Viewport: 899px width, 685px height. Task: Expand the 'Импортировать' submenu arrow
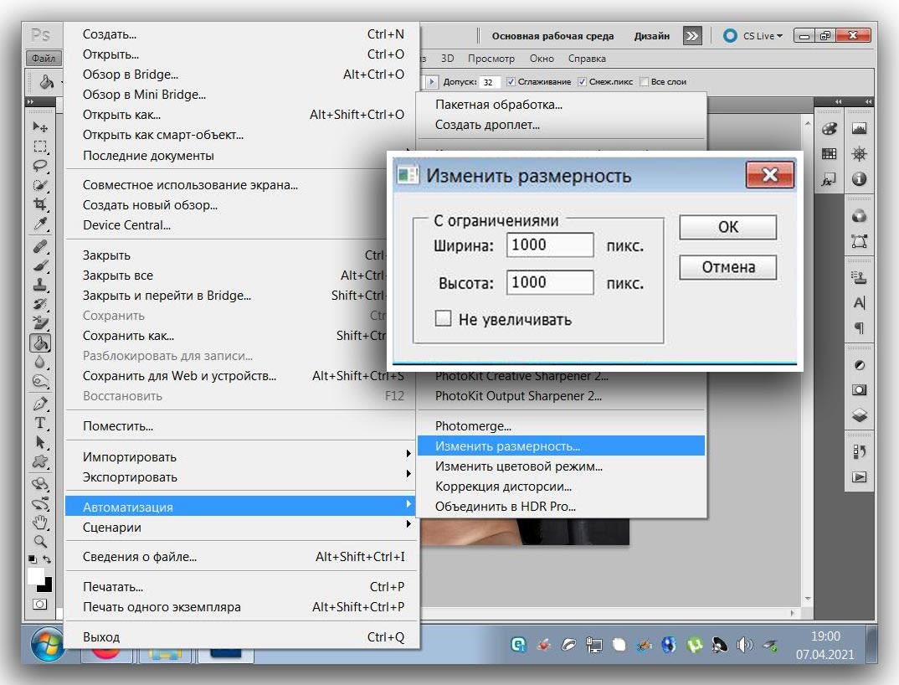[x=408, y=453]
